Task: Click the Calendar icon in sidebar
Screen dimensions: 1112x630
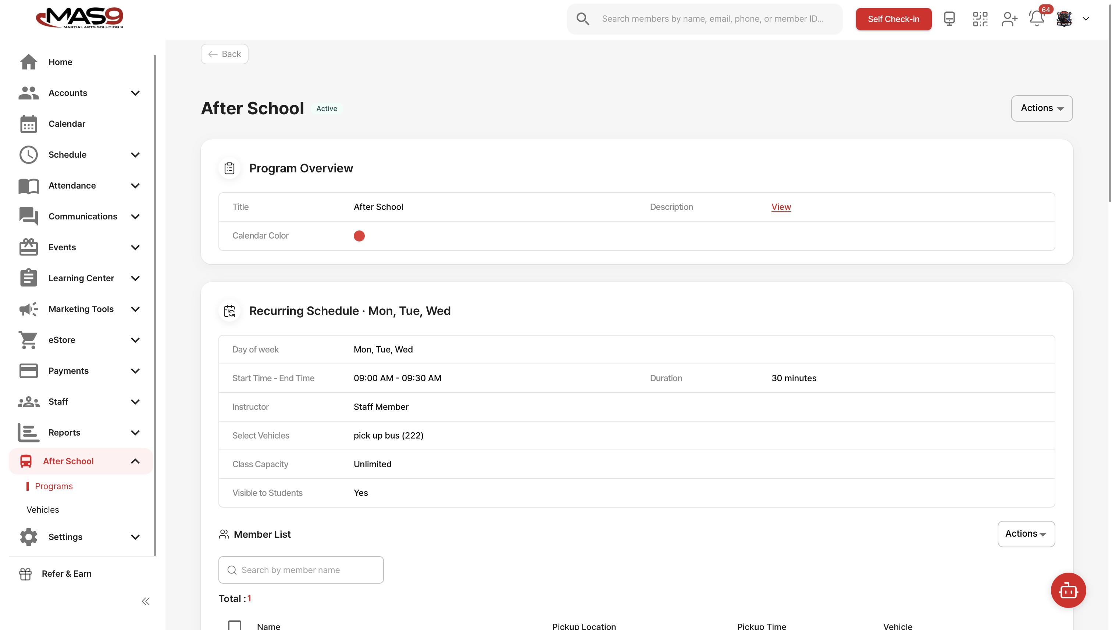Action: click(x=29, y=124)
